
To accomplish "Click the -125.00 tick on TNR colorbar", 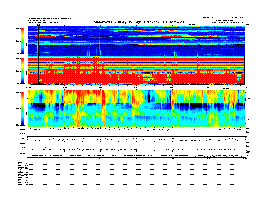I will (x=18, y=109).
